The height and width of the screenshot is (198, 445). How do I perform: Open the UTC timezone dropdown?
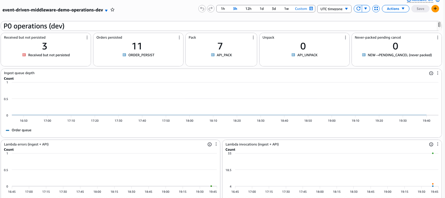coord(334,9)
